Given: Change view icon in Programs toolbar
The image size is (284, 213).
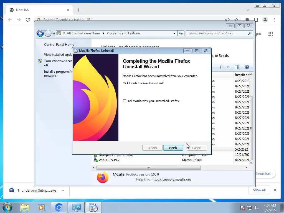Looking at the screenshot, I should click(222, 67).
